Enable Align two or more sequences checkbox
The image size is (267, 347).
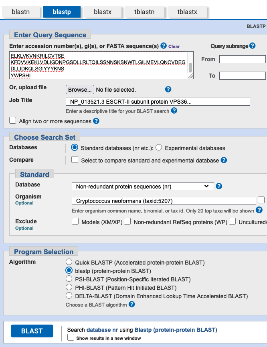click(13, 120)
